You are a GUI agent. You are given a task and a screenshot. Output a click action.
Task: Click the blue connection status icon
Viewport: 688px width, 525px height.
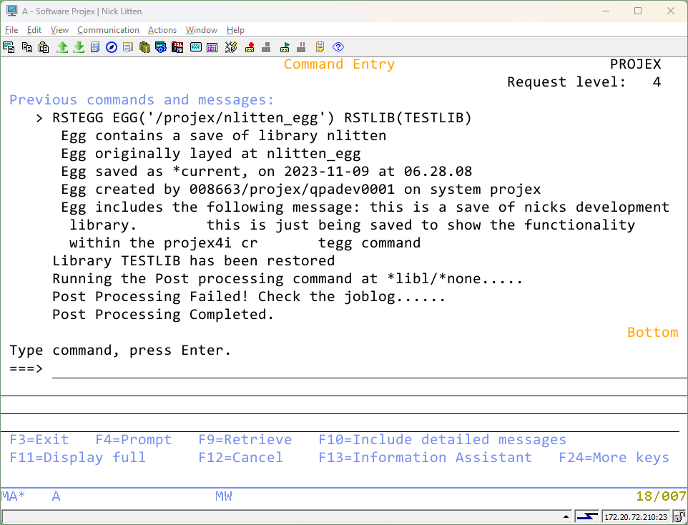click(587, 516)
